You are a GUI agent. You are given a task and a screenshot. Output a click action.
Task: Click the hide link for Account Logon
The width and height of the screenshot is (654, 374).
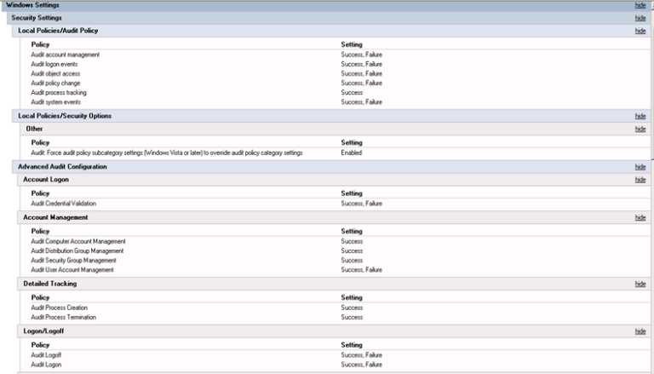[x=640, y=180]
